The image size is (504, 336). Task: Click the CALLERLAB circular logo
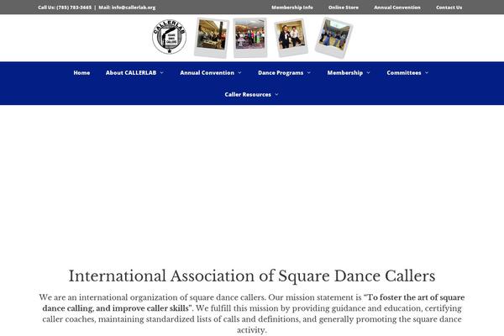point(170,36)
